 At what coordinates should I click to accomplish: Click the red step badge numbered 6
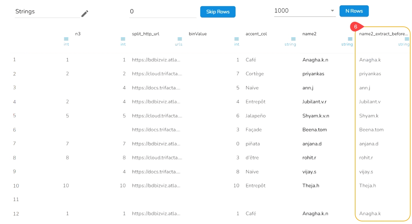(356, 27)
